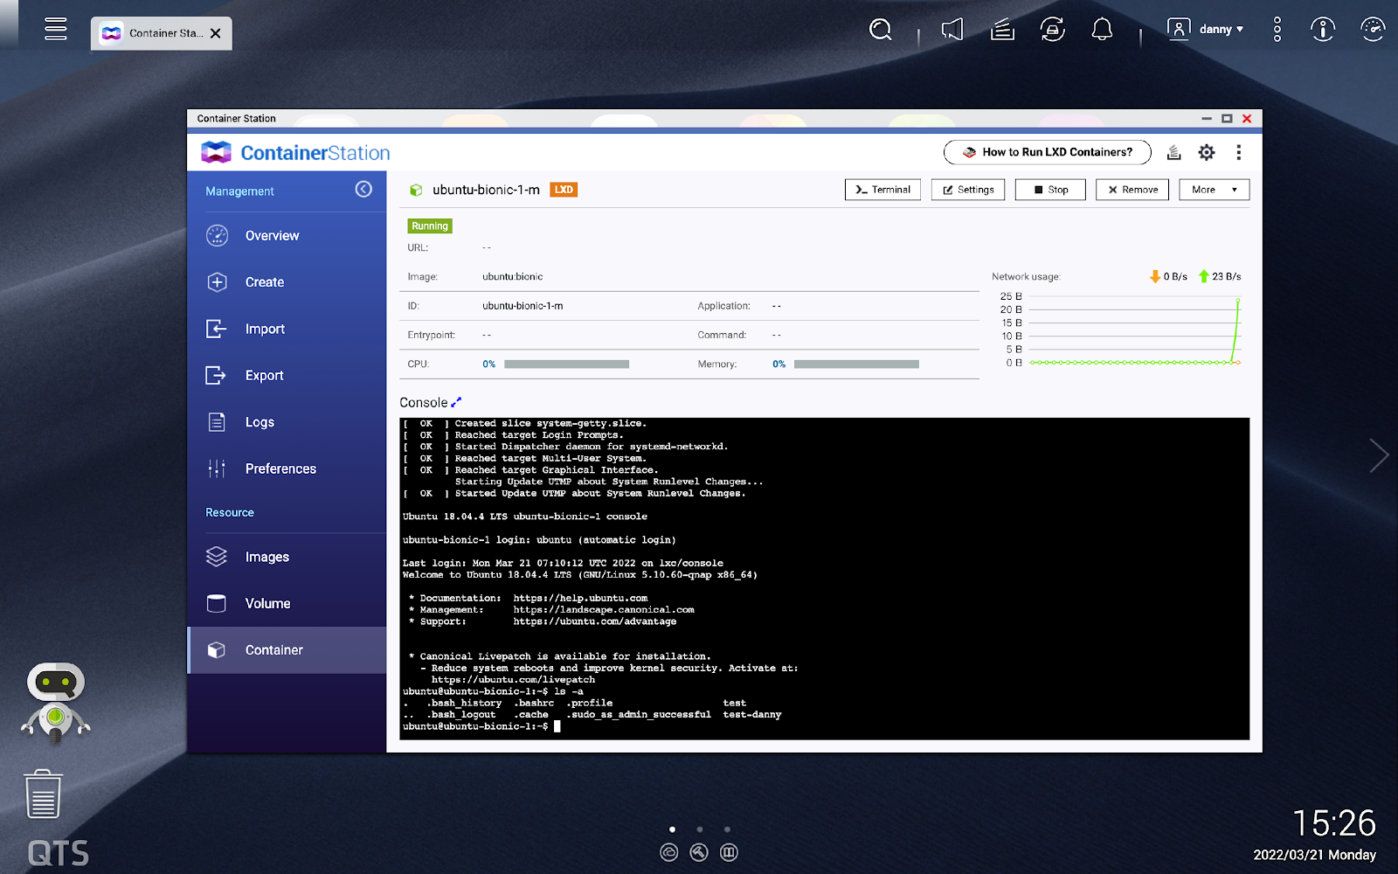Click the Create plus hexagon icon
This screenshot has width=1398, height=874.
point(217,282)
